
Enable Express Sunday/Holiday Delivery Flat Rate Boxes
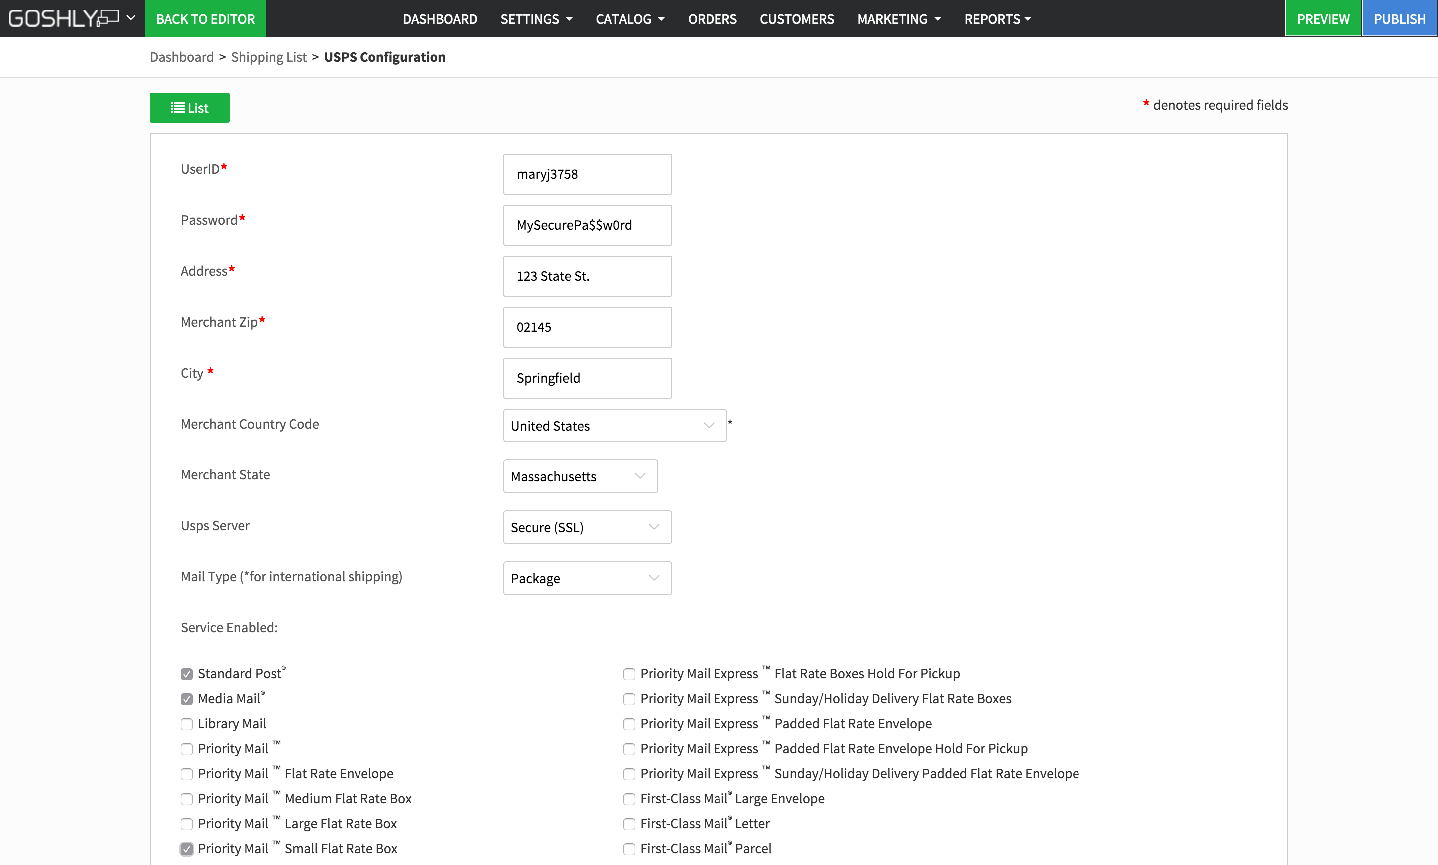click(629, 700)
